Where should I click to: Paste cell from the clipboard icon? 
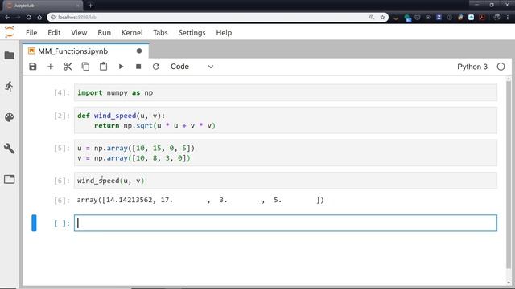pyautogui.click(x=103, y=67)
